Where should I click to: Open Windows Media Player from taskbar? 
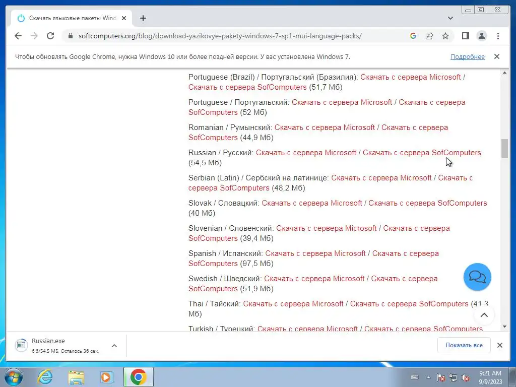pos(106,377)
